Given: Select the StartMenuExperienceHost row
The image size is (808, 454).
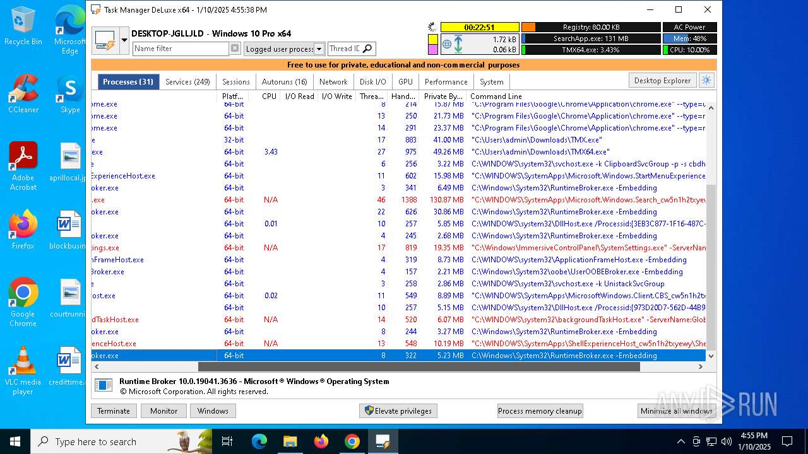Looking at the screenshot, I should [x=398, y=176].
